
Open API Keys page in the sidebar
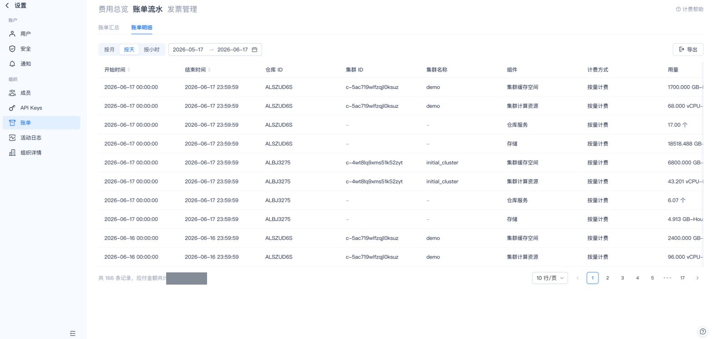pyautogui.click(x=41, y=108)
